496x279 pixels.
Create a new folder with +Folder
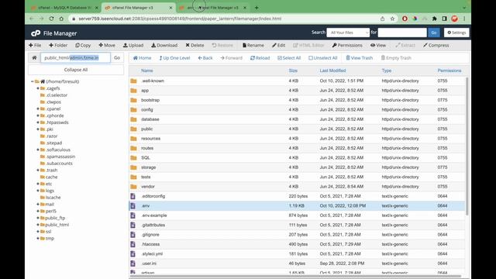pos(58,45)
